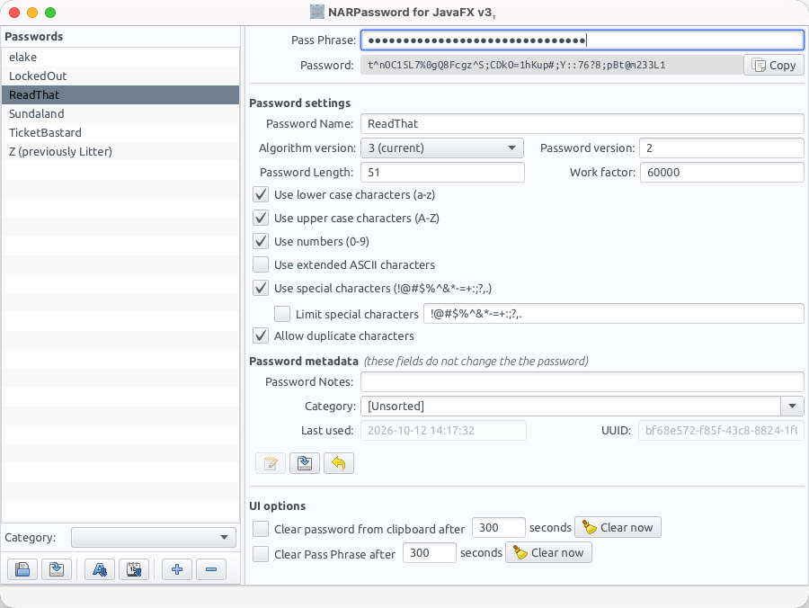Click the Last used date field

click(x=443, y=431)
